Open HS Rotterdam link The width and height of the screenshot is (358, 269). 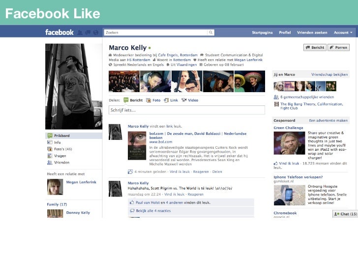139,60
